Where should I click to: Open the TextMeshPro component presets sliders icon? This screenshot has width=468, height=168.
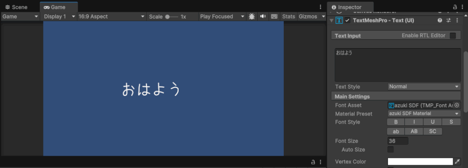click(x=448, y=20)
